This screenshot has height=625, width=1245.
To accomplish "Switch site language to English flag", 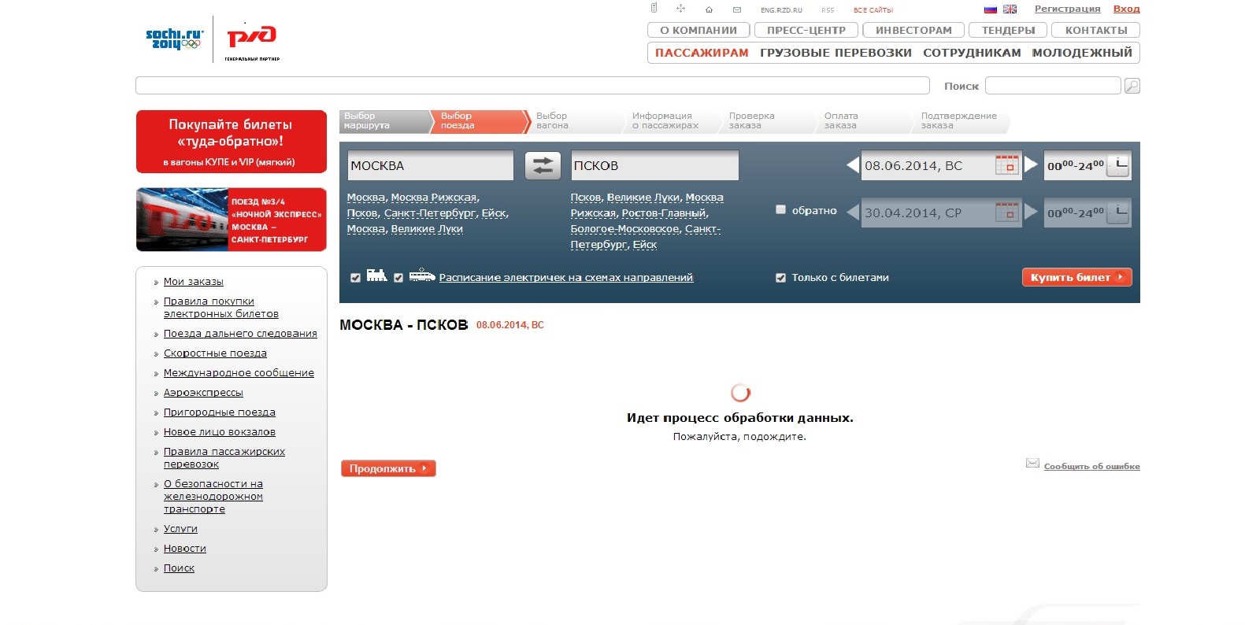I will click(1010, 9).
